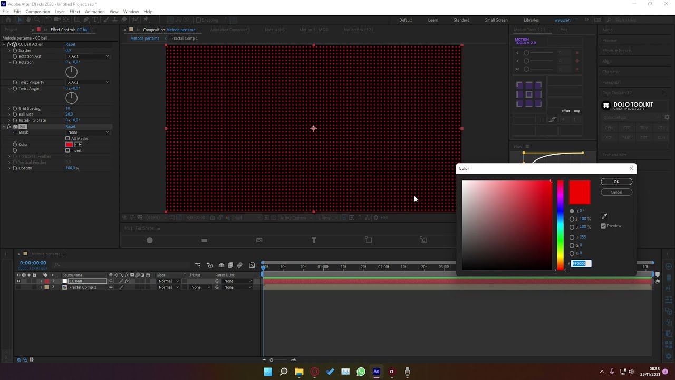Screen dimensions: 675x380
Task: Click the Dojo Toolkit settings gear
Action: 667,117
